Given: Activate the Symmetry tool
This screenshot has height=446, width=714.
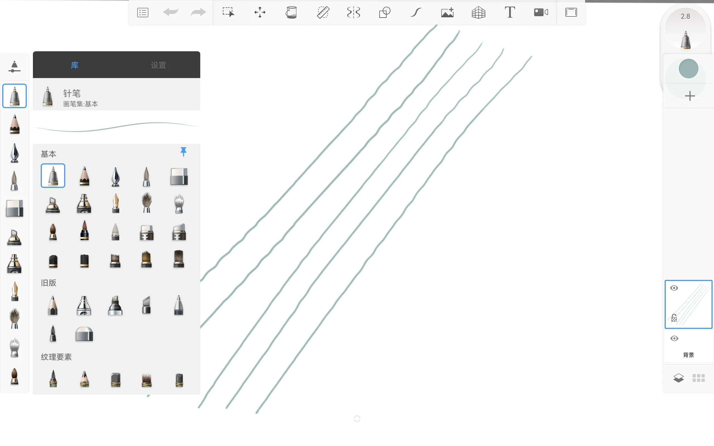Looking at the screenshot, I should coord(353,12).
